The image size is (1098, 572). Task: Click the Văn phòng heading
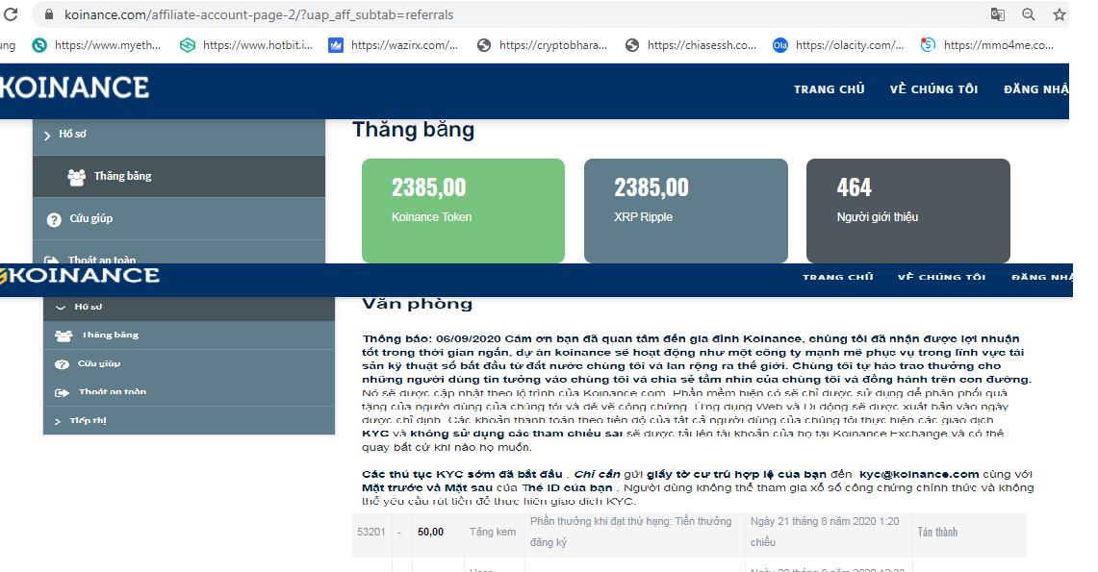(x=417, y=304)
